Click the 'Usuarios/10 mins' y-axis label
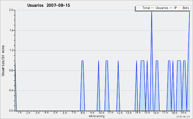 (3, 60)
